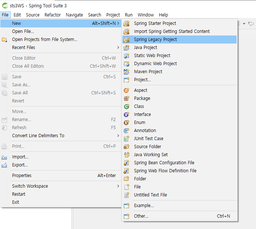This screenshot has width=256, height=229.
Task: Click the Static Web Project globe icon
Action: point(126,56)
